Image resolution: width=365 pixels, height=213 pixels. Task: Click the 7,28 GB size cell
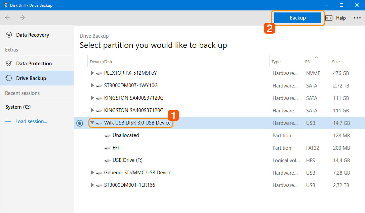point(341,173)
